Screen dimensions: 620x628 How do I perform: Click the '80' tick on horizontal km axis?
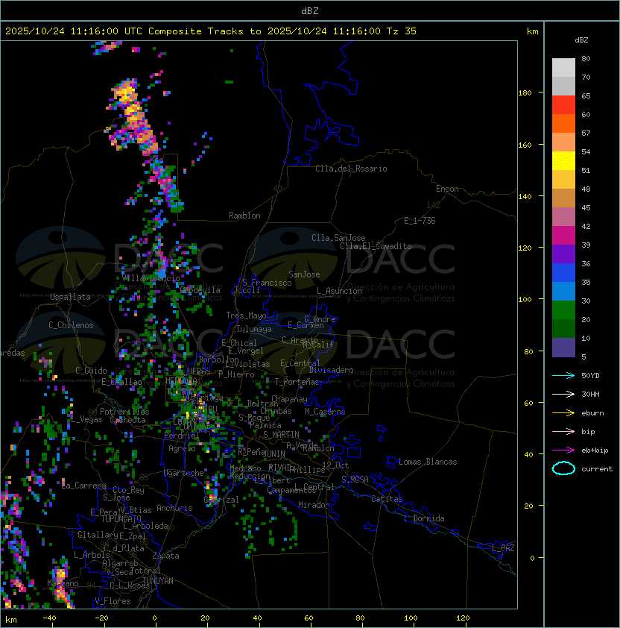tap(360, 618)
